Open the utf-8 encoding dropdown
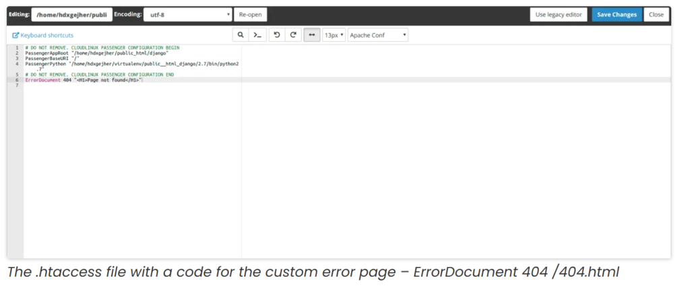This screenshot has width=690, height=292. click(x=188, y=15)
